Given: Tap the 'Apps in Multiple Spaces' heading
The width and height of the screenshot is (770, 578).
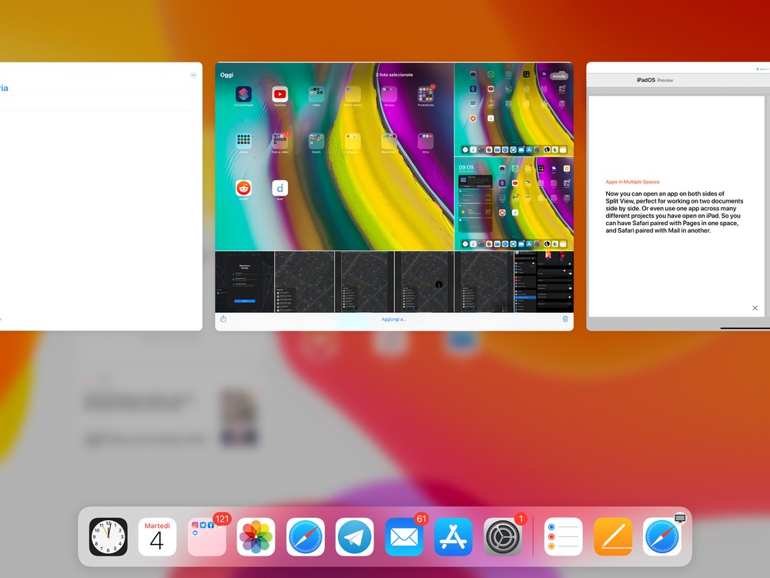Looking at the screenshot, I should 632,182.
